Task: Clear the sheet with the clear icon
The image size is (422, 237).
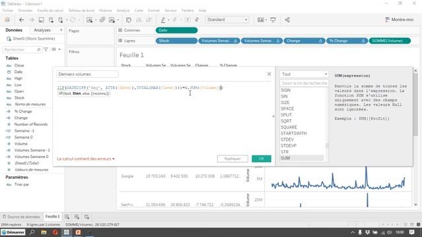Action: [x=112, y=20]
